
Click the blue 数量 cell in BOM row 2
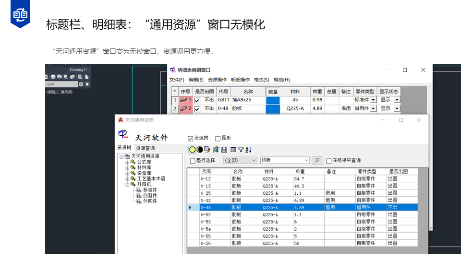273,109
